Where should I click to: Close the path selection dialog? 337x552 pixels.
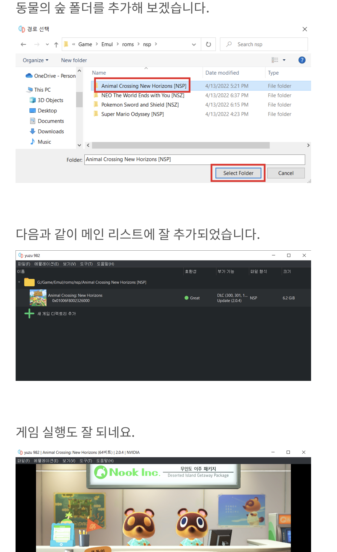(305, 29)
